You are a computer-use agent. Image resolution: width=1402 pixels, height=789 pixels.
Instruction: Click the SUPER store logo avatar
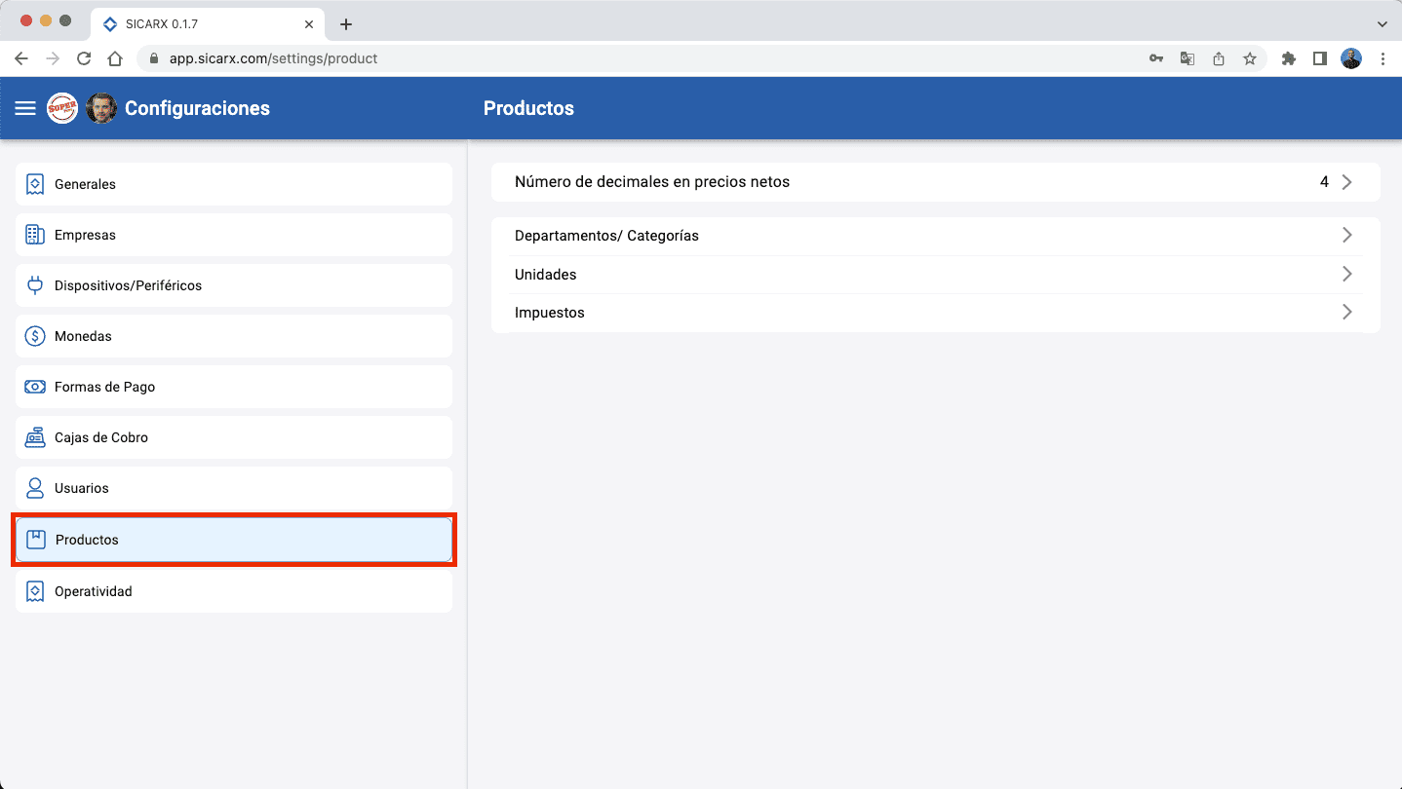(x=62, y=108)
